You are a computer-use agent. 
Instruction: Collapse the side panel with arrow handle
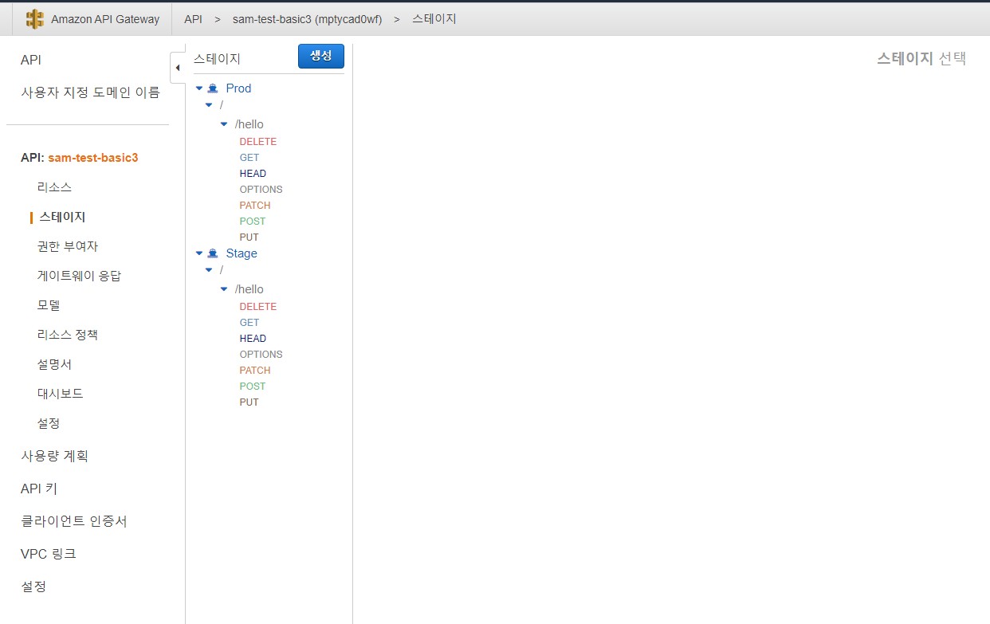tap(177, 68)
